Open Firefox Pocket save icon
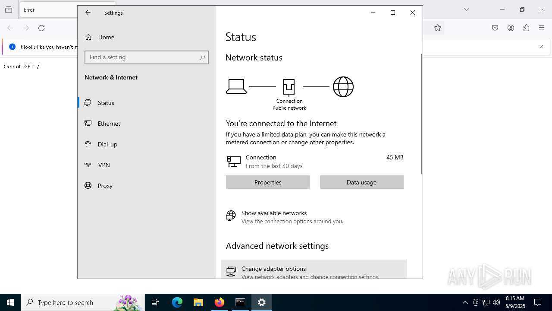The width and height of the screenshot is (552, 311). [x=495, y=28]
